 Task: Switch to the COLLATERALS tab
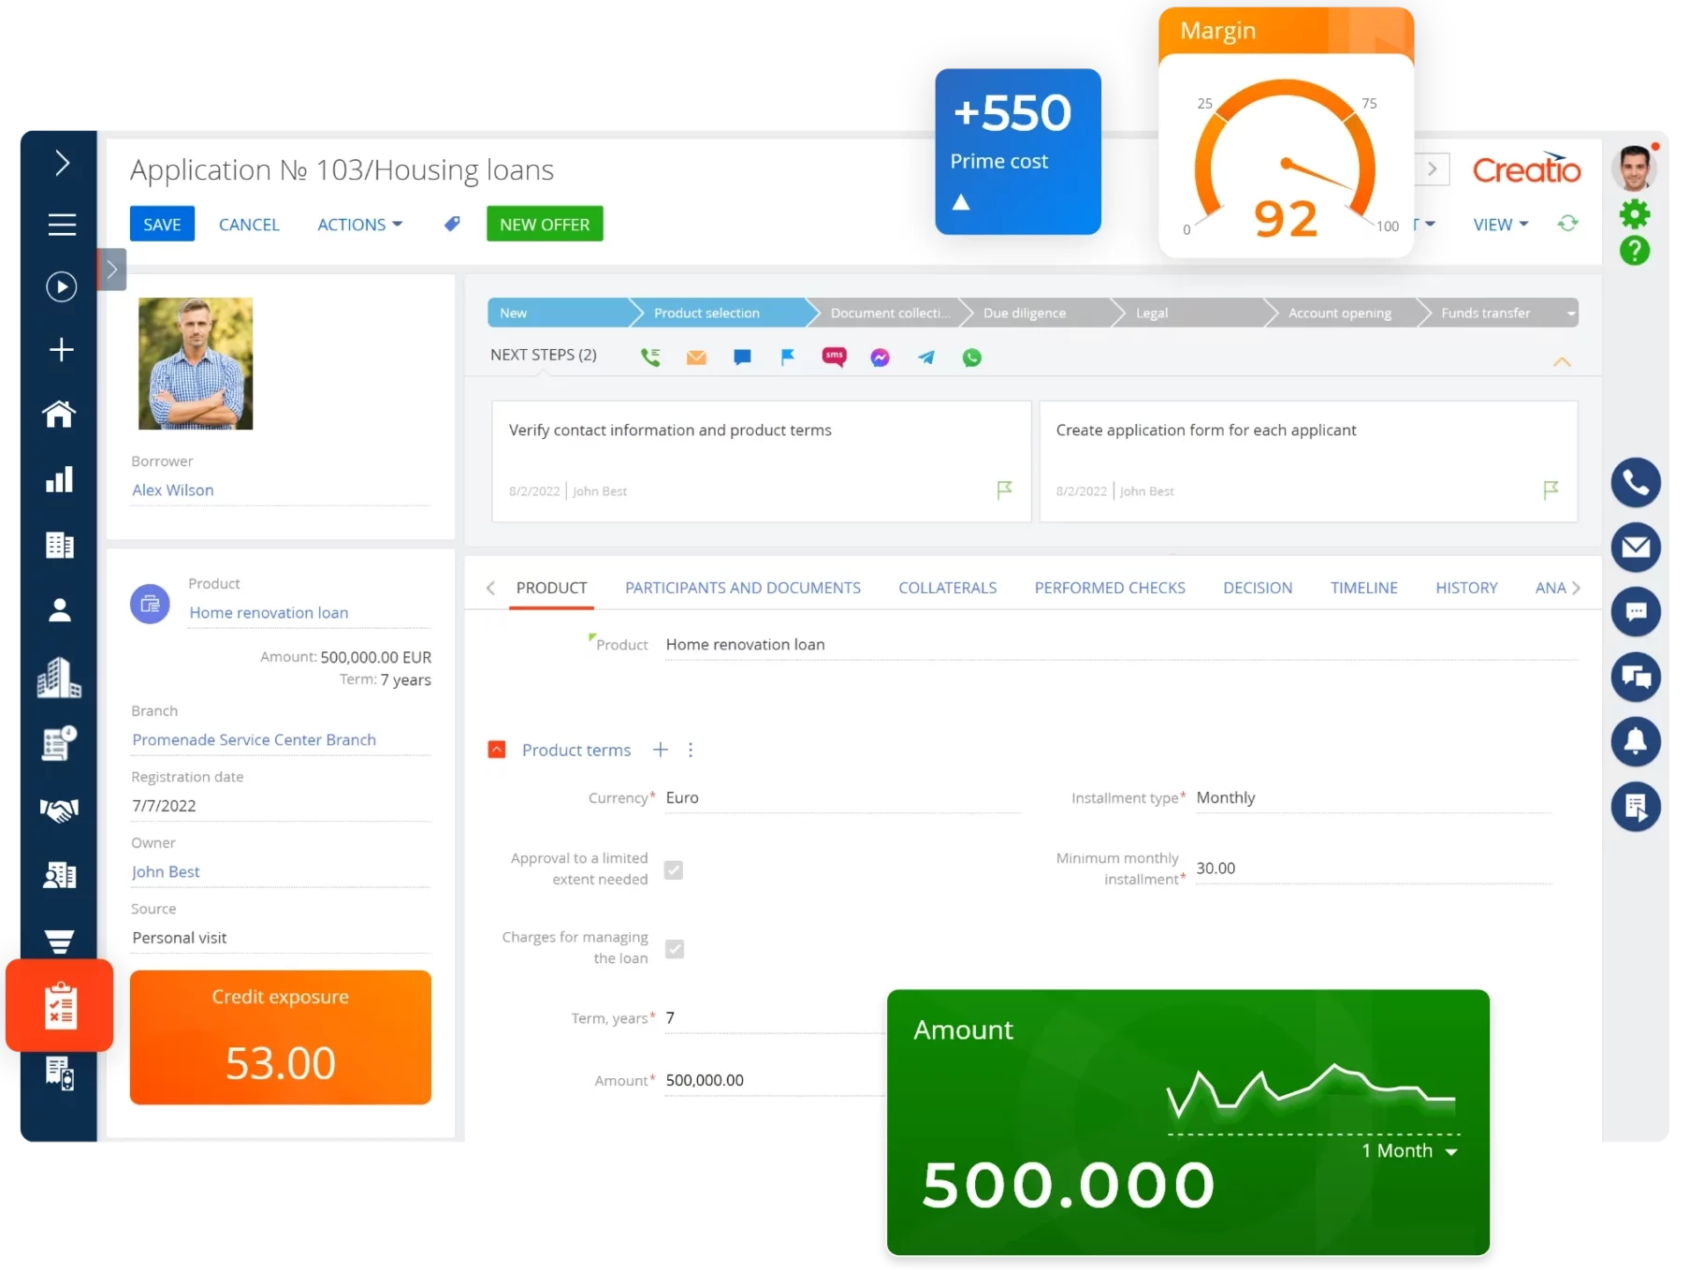click(947, 588)
